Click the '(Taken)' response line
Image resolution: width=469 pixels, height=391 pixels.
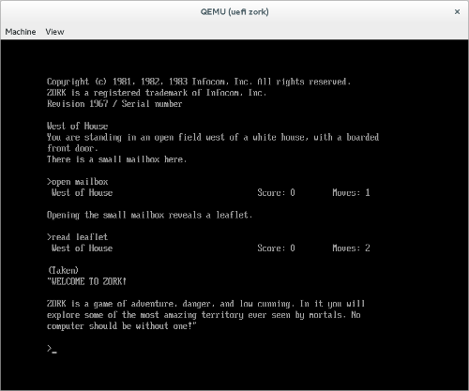tap(63, 270)
